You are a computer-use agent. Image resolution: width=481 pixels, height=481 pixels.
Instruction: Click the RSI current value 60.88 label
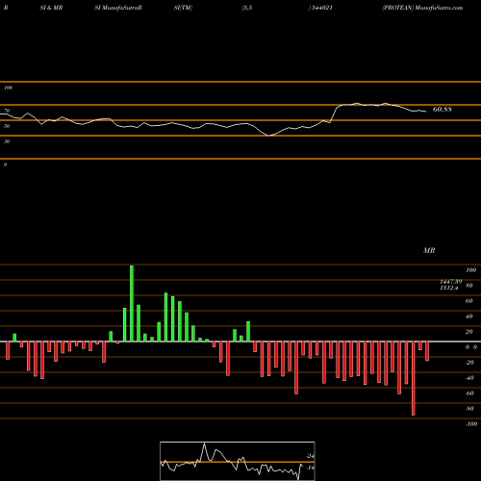443,110
